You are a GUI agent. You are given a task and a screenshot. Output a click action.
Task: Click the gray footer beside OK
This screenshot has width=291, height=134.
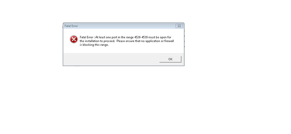click(111, 59)
